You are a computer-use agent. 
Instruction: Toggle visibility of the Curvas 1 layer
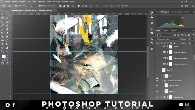[x=157, y=46]
